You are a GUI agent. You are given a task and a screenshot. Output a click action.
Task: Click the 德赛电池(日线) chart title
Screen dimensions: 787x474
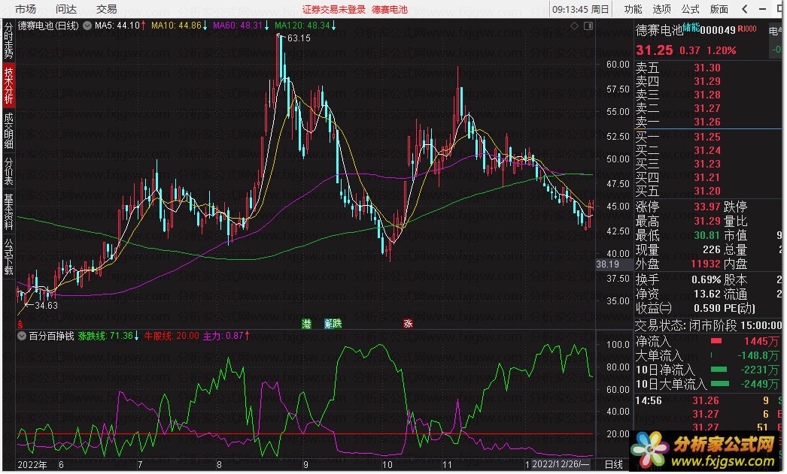point(48,26)
